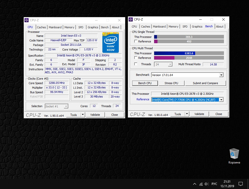The image size is (249, 189).
Task: Select CPU tab in left CPU-Z window
Action: pyautogui.click(x=30, y=27)
